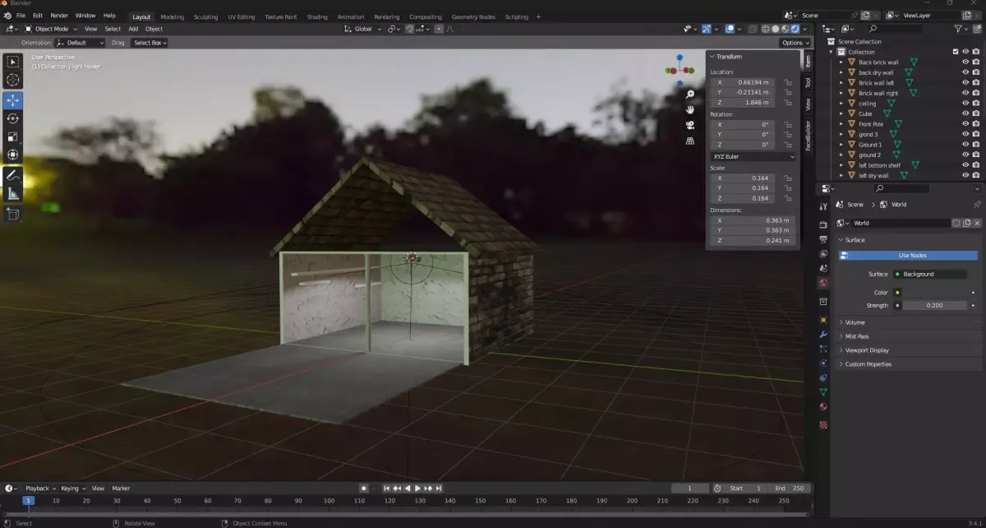Open the Tool properties tab icon
The height and width of the screenshot is (528, 986).
823,207
